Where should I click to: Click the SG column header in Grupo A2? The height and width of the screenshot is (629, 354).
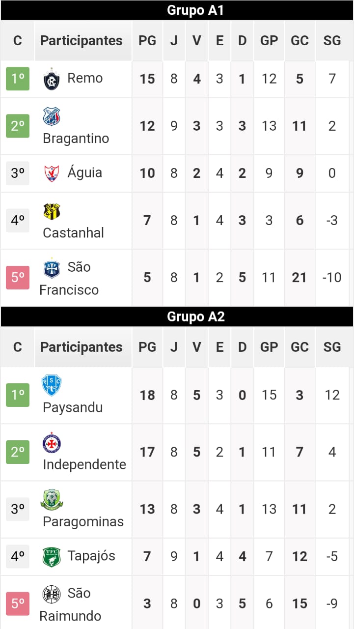(x=332, y=347)
